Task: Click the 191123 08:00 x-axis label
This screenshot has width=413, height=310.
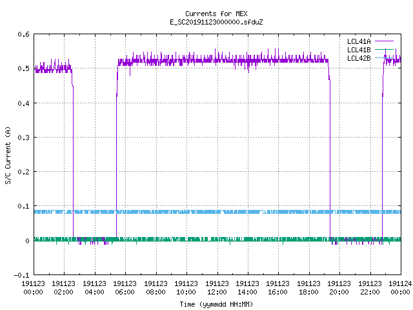Action: pos(156,288)
